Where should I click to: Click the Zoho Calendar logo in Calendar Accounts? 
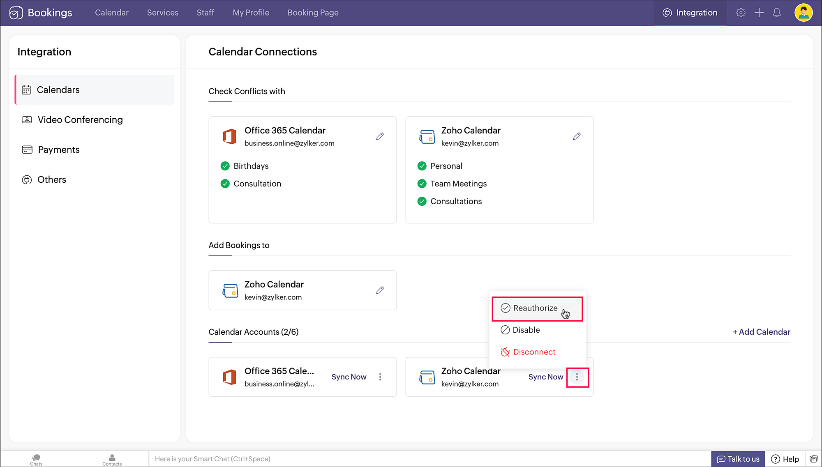427,377
